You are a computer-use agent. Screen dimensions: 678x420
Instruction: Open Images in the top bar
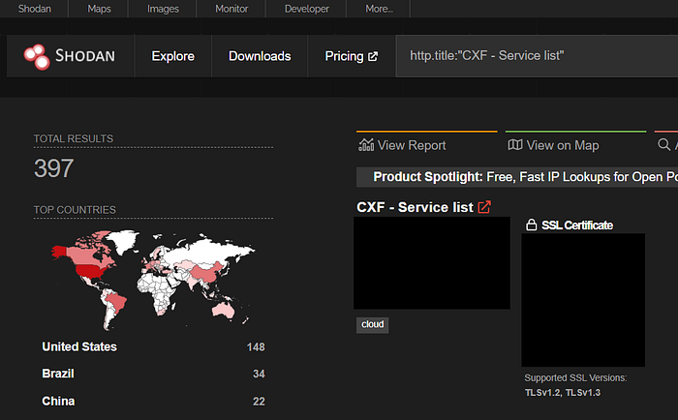[163, 9]
